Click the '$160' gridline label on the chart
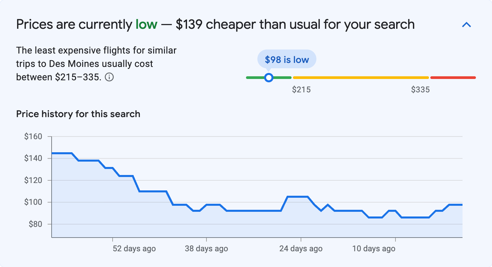Image resolution: width=492 pixels, height=267 pixels. coord(34,137)
